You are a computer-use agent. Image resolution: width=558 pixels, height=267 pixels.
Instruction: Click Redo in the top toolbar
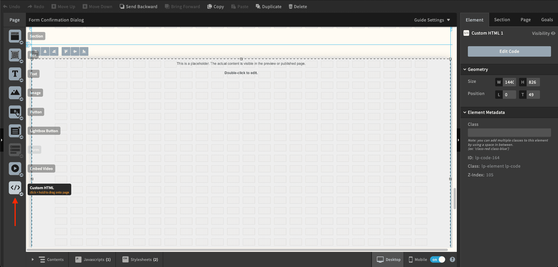pyautogui.click(x=36, y=6)
